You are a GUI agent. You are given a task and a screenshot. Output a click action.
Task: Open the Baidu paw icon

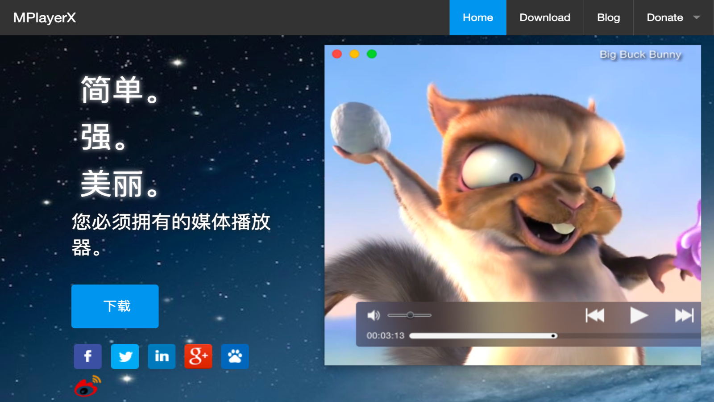pos(235,356)
